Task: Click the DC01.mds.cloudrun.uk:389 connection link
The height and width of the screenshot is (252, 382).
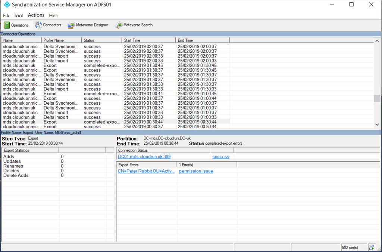Action: click(144, 157)
